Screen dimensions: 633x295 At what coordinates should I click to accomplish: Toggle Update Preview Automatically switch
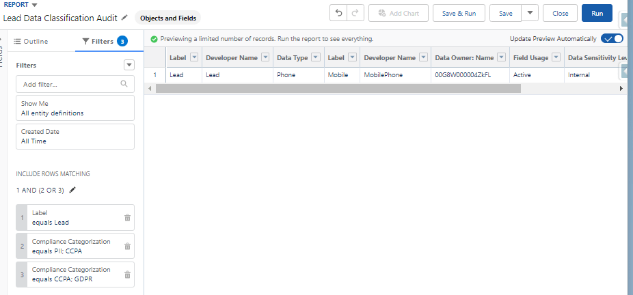[612, 39]
